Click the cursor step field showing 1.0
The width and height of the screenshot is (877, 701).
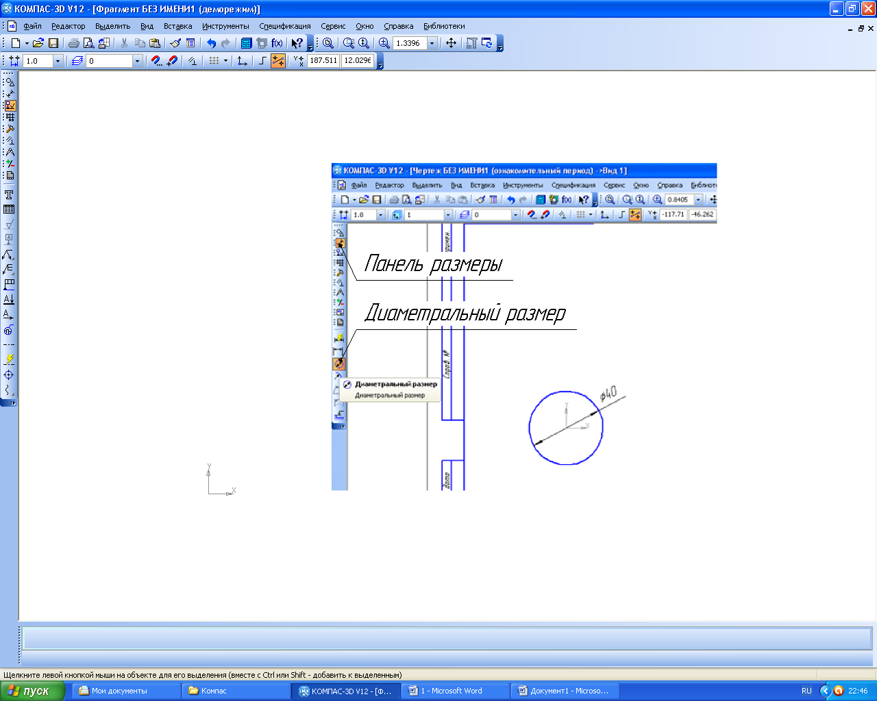(38, 61)
